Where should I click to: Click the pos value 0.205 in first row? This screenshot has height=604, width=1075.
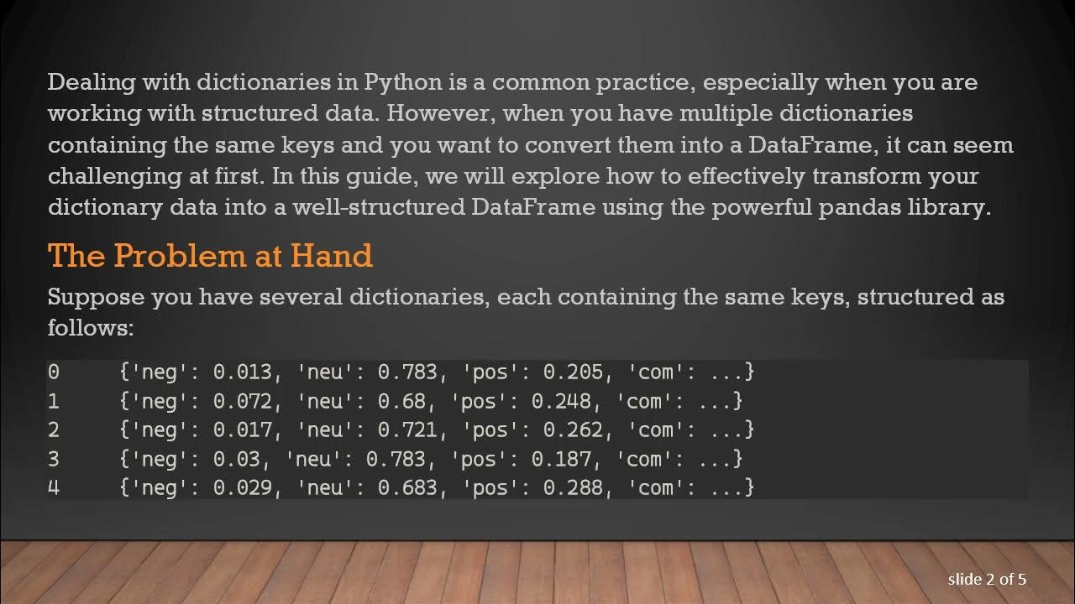click(573, 372)
